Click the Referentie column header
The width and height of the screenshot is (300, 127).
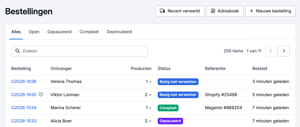click(215, 68)
